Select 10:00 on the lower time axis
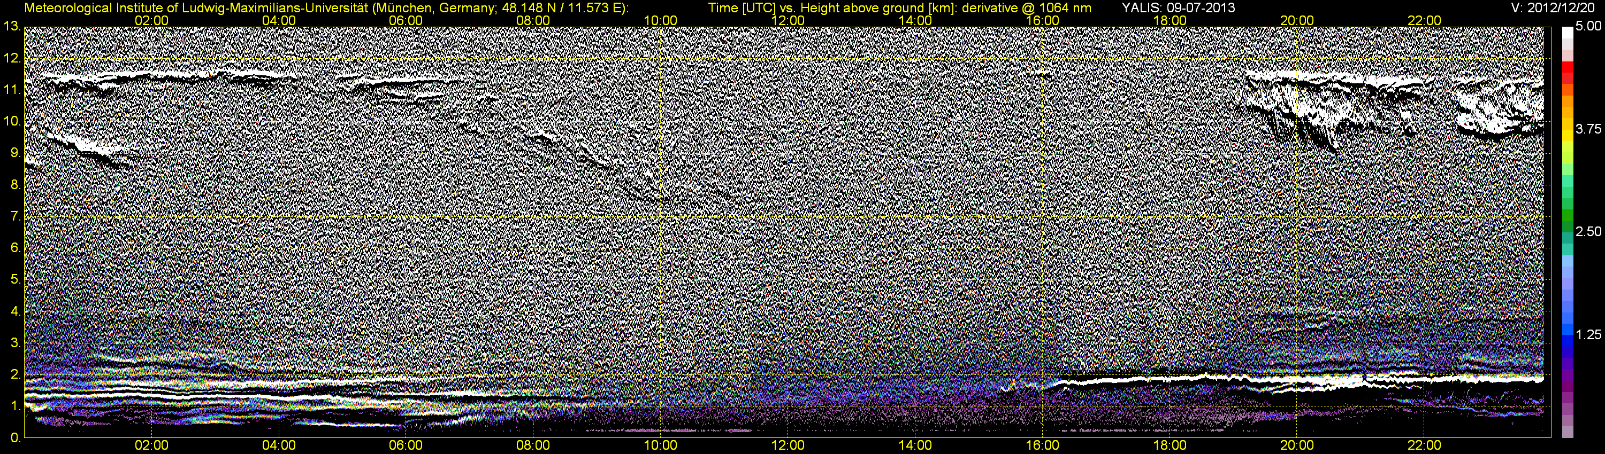This screenshot has width=1605, height=454. point(660,445)
